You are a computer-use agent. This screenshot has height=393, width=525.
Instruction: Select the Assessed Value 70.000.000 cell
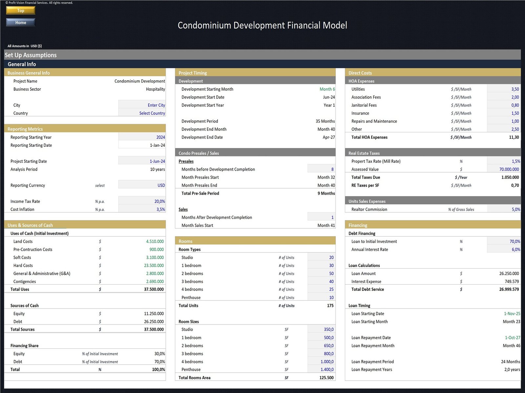coord(504,169)
